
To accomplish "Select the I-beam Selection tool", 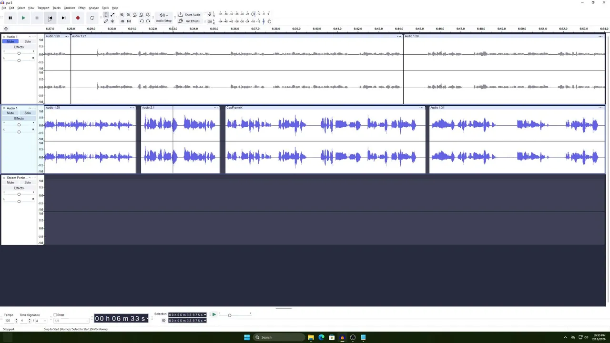I will [106, 15].
